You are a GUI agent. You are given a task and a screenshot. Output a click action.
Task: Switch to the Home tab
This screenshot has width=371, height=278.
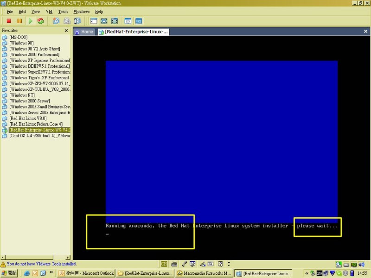click(x=84, y=32)
